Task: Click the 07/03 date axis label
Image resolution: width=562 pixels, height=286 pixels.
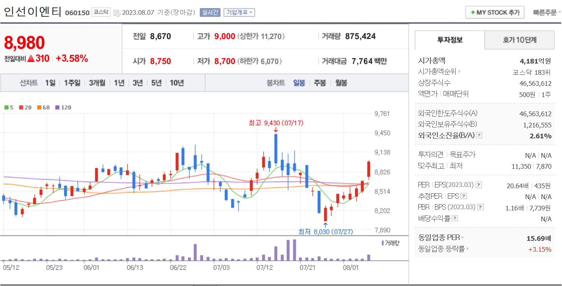Action: pos(221,268)
